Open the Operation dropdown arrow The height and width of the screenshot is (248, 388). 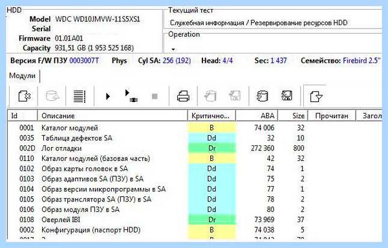tap(173, 49)
